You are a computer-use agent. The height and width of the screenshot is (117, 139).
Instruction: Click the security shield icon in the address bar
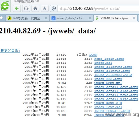[x=54, y=9]
